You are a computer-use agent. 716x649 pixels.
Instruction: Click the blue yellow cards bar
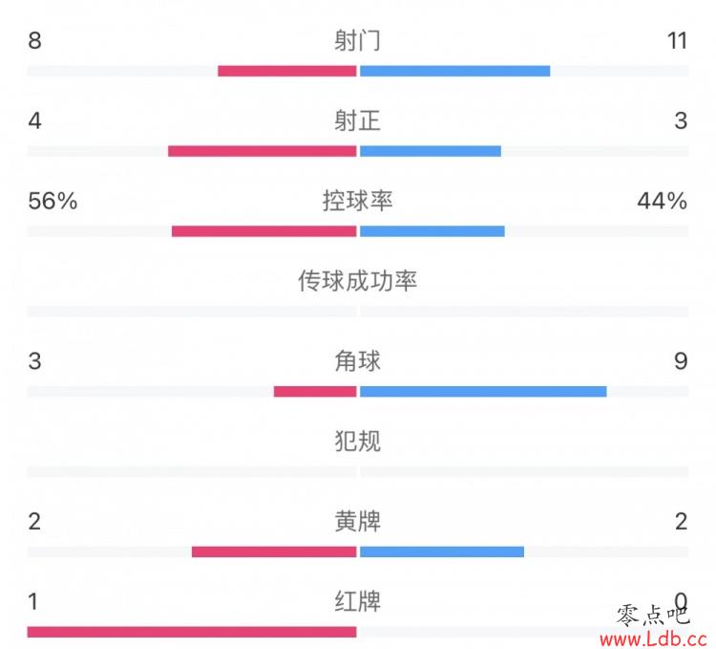click(x=442, y=552)
